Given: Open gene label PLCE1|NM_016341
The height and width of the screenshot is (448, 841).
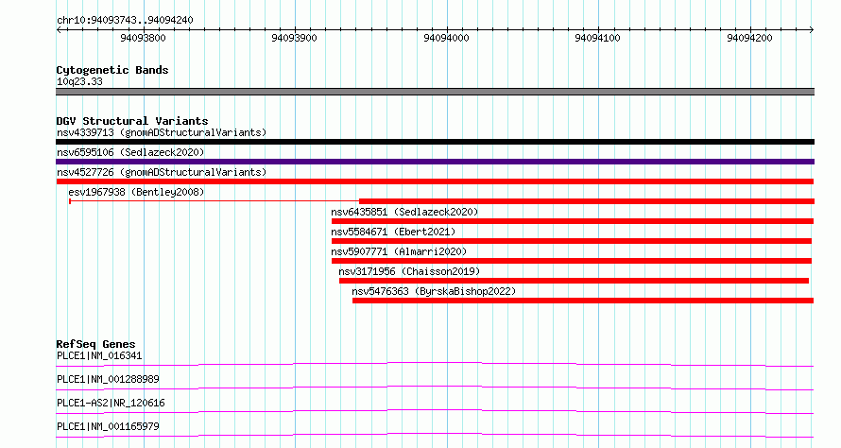Looking at the screenshot, I should [x=99, y=355].
